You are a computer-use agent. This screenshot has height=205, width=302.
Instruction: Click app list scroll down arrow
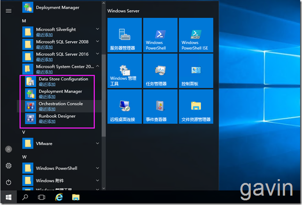[x=104, y=189]
